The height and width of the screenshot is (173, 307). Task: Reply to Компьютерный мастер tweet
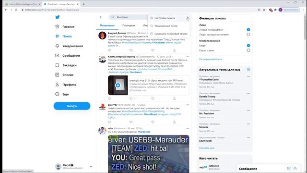[109, 99]
